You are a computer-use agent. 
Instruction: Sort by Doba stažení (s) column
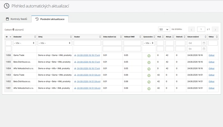click(x=121, y=37)
